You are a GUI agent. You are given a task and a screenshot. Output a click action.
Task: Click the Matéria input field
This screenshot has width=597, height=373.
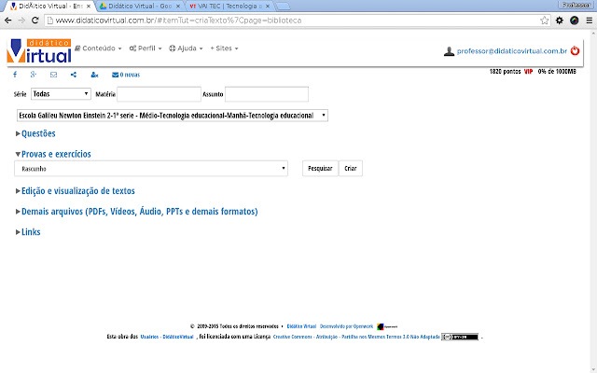pyautogui.click(x=159, y=94)
